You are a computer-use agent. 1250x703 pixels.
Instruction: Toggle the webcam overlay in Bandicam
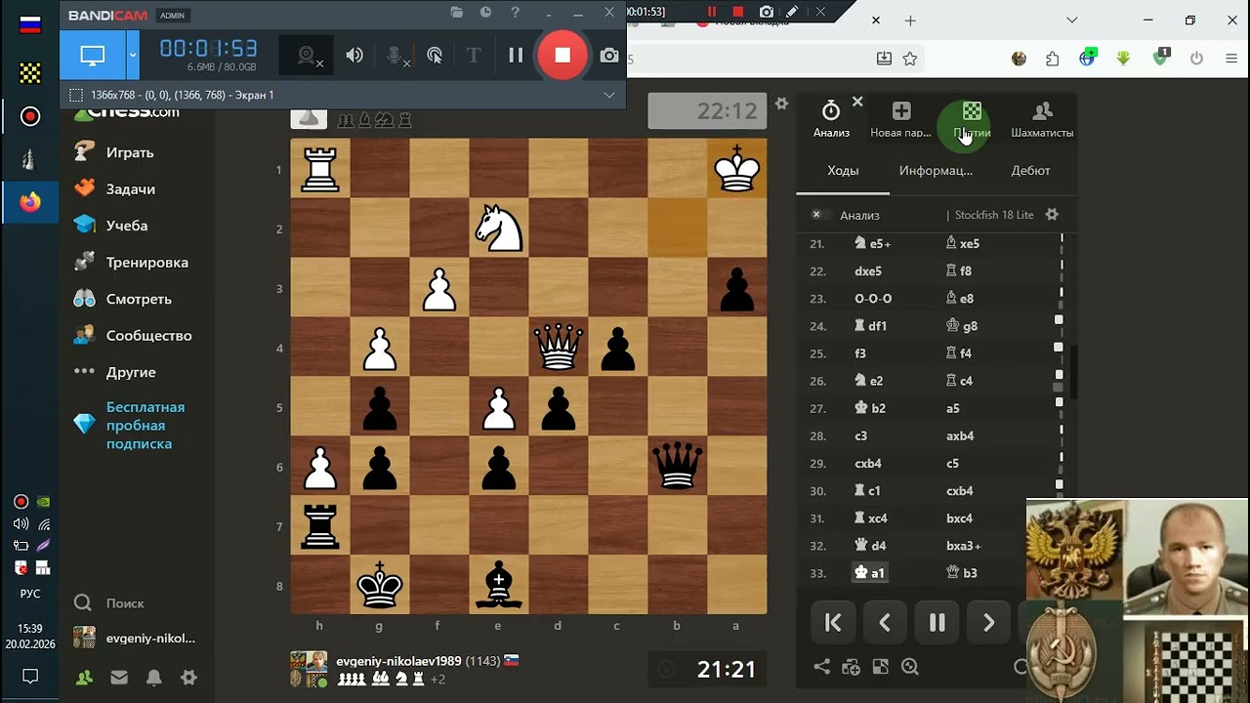[x=309, y=56]
